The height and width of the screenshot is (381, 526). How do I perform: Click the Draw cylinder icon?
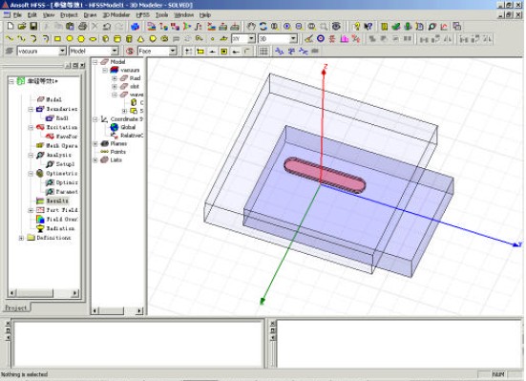click(117, 39)
